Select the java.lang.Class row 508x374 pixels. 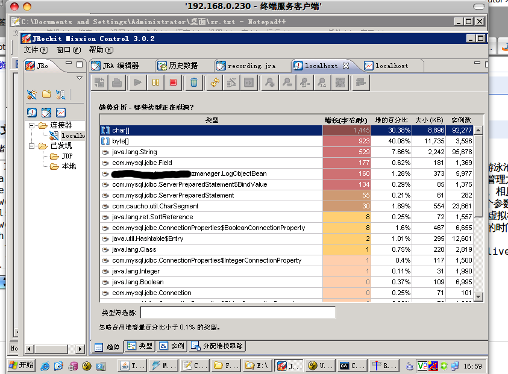287,250
